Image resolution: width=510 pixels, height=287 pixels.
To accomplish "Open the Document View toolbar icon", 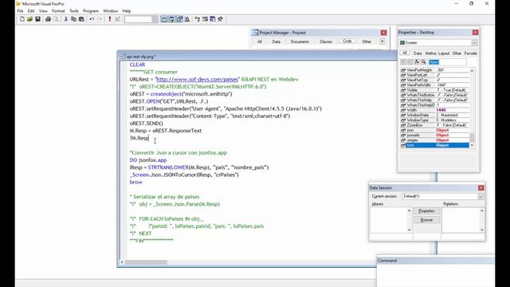I will point(187,19).
